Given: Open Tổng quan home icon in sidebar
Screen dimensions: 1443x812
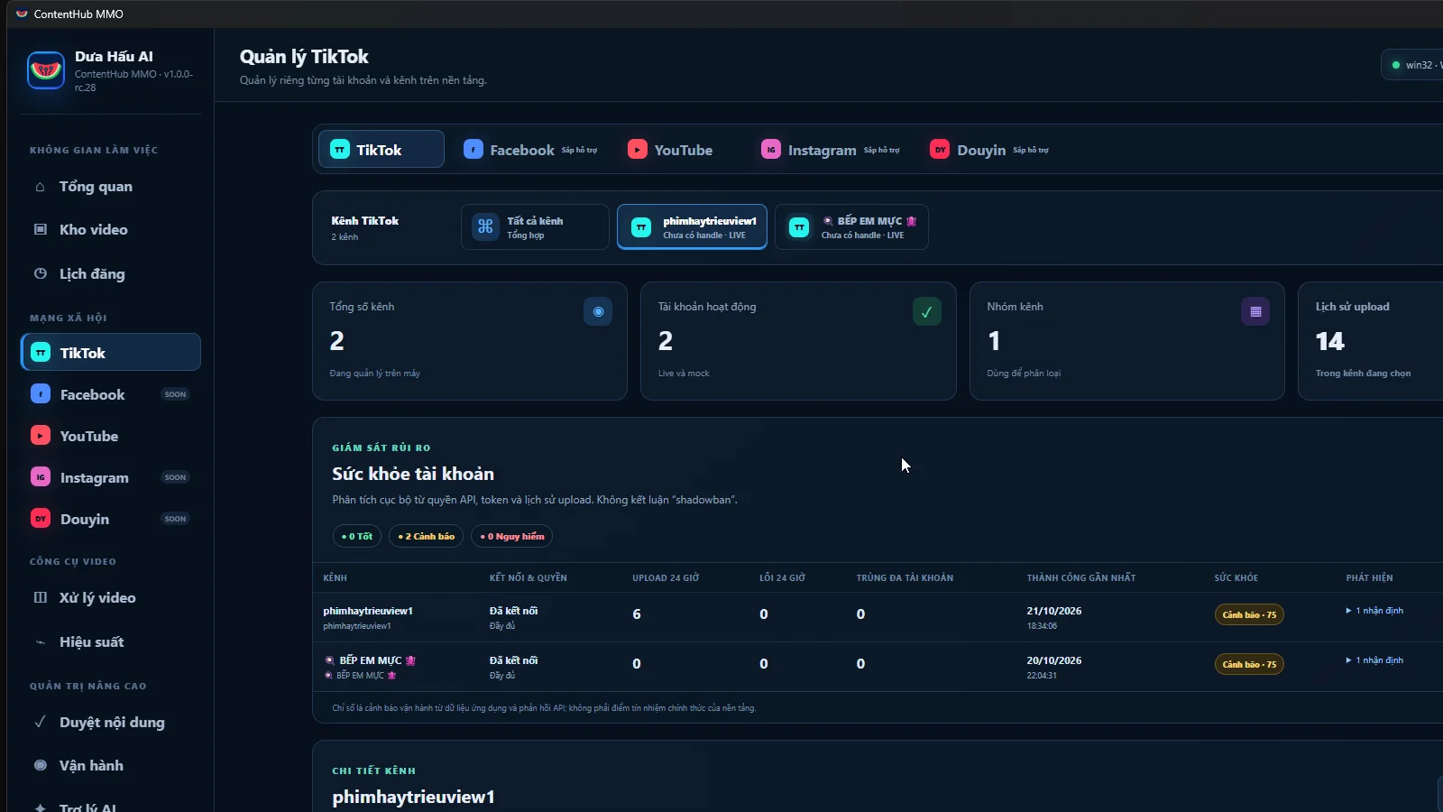Looking at the screenshot, I should 40,187.
